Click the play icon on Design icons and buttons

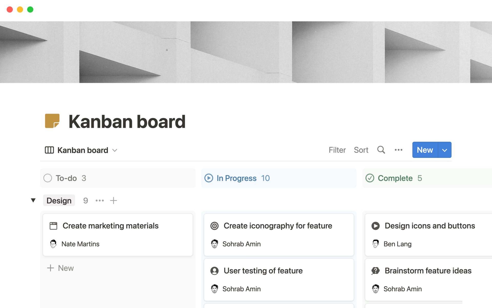click(x=375, y=226)
